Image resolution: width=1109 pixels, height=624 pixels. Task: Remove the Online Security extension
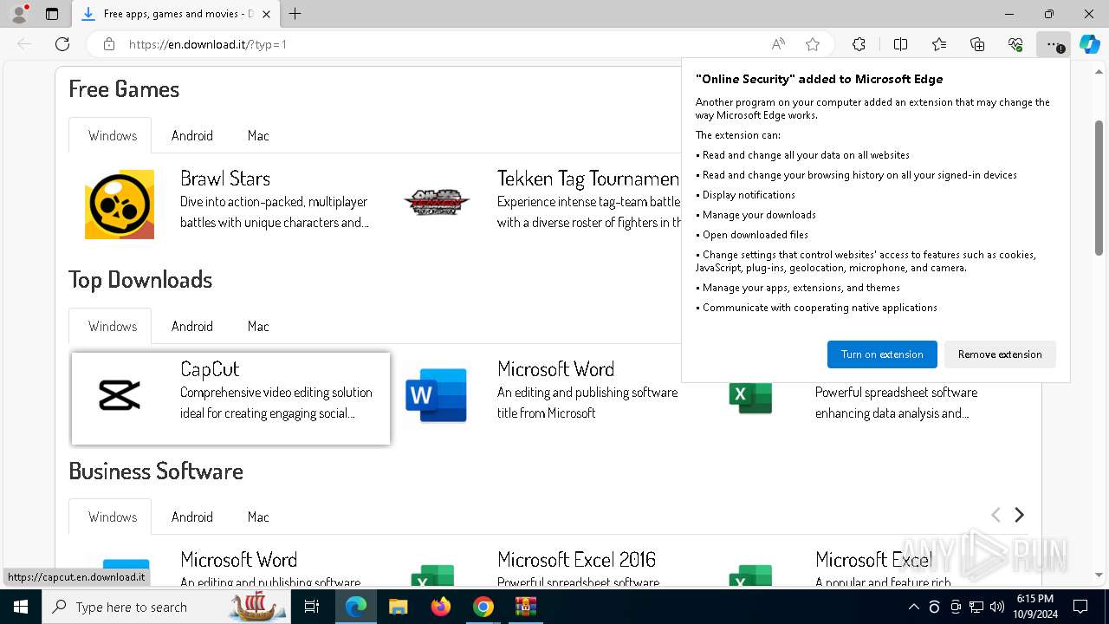pyautogui.click(x=1000, y=354)
